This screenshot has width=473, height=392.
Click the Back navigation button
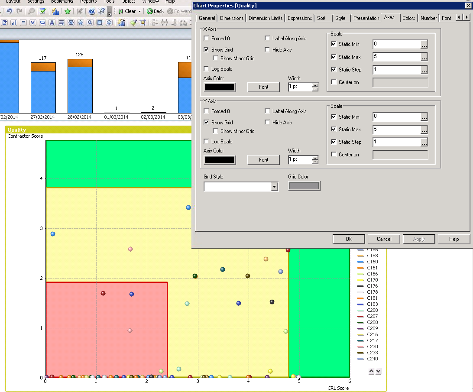point(155,11)
